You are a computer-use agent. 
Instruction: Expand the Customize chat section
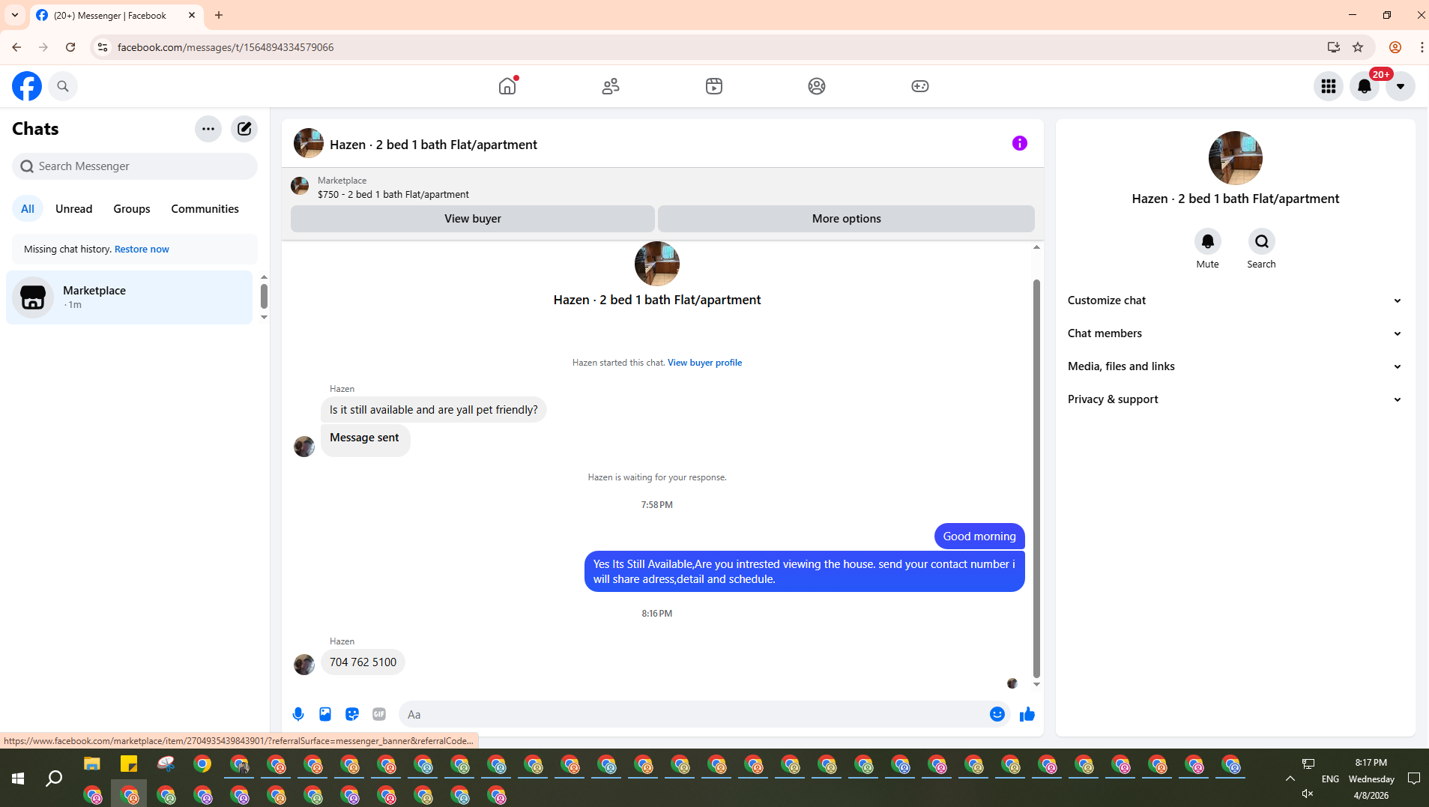(x=1235, y=300)
